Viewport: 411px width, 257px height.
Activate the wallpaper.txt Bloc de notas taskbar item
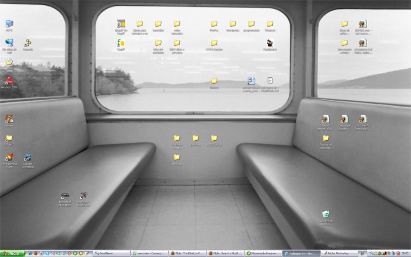pyautogui.click(x=302, y=253)
